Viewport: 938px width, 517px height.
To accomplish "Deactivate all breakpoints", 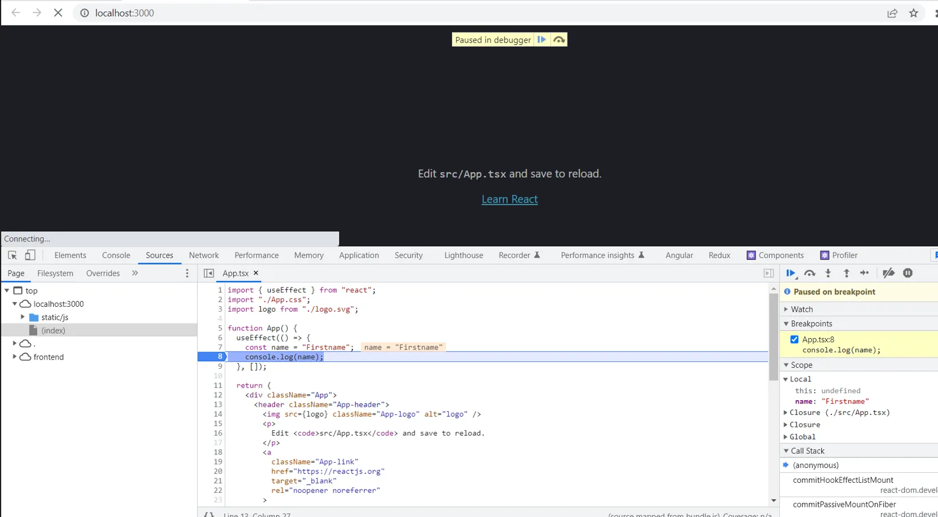I will point(888,273).
